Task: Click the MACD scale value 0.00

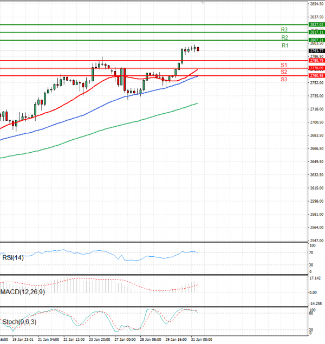Action: (313, 293)
